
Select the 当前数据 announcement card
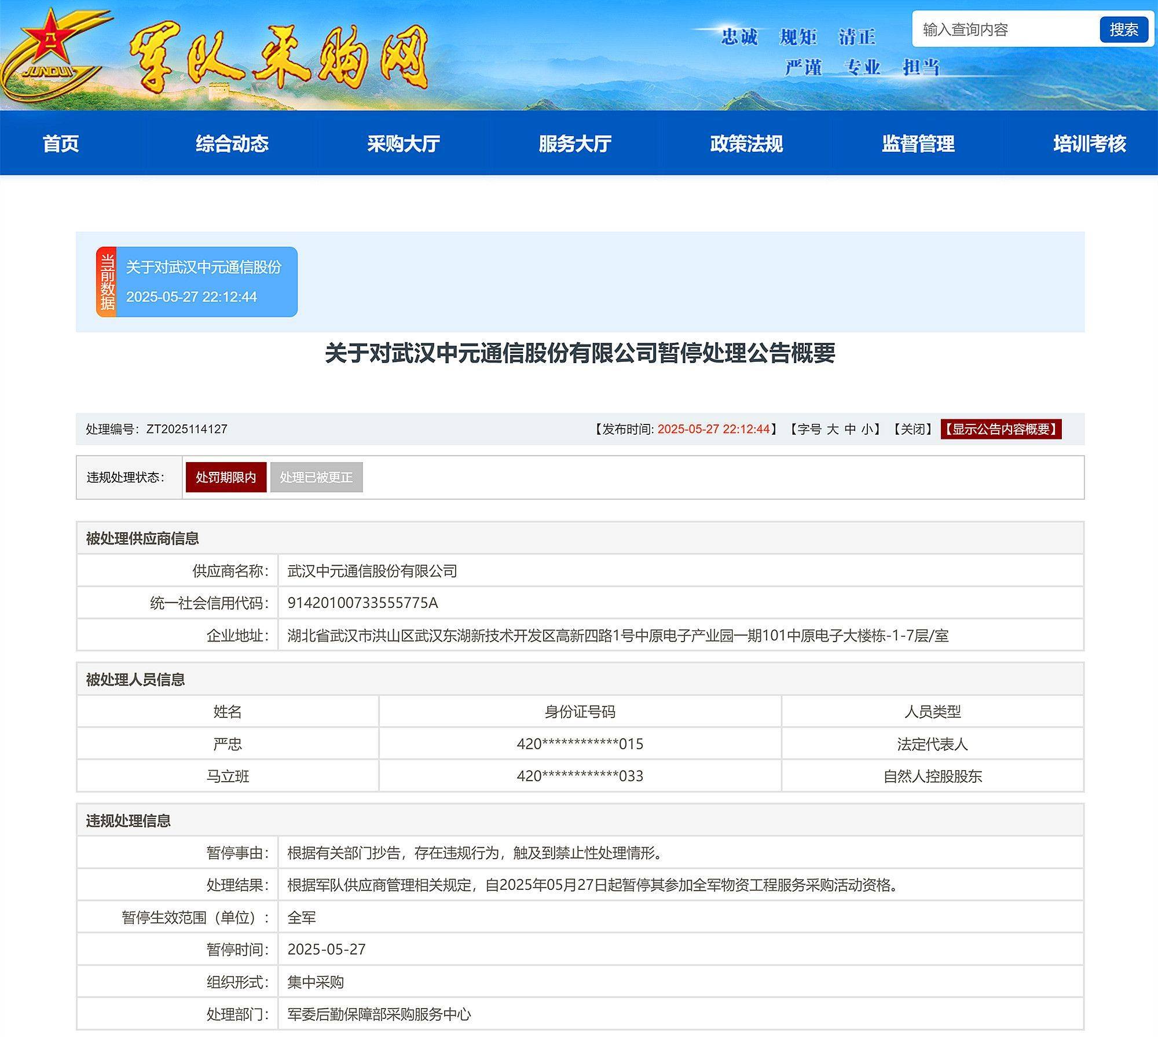tap(197, 282)
